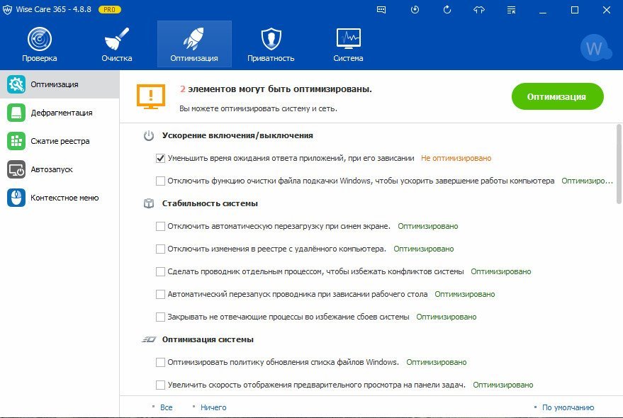Click Оптимизировано next to рабочего стола
The height and width of the screenshot is (418, 623).
465,294
